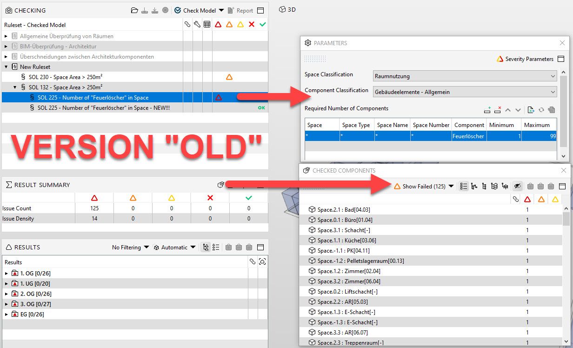Viewport: 573px width, 348px height.
Task: Click second tree view icon in Checked Components
Action: (484, 186)
